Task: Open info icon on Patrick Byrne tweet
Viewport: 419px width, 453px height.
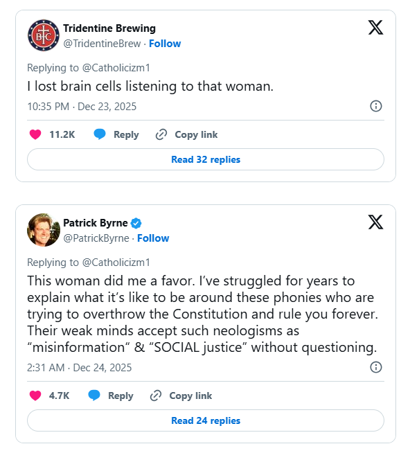Action: tap(375, 367)
